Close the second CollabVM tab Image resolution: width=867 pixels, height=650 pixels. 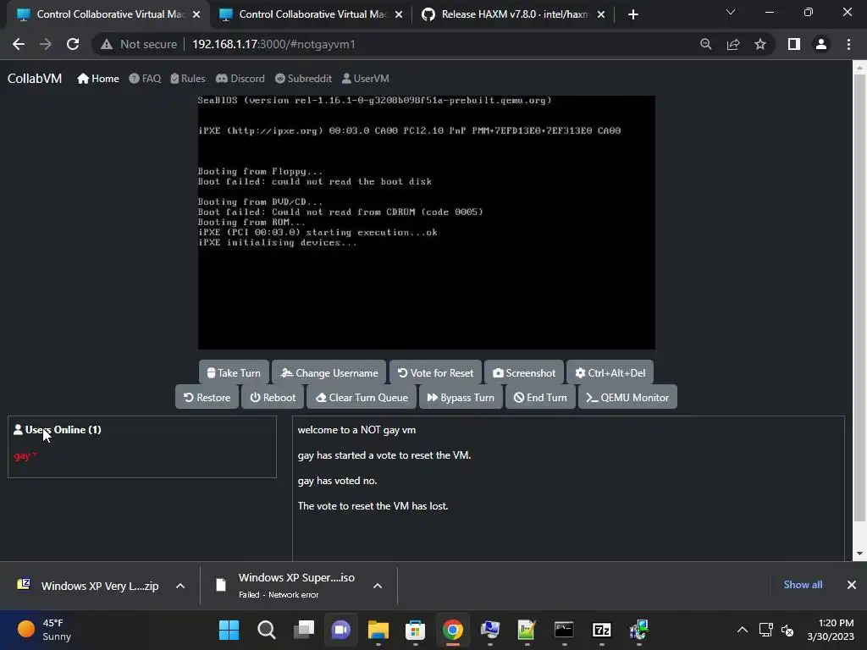coord(399,14)
